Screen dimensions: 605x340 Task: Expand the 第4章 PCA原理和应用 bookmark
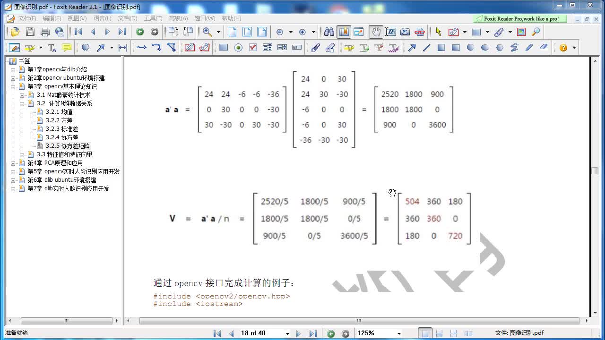click(x=13, y=163)
